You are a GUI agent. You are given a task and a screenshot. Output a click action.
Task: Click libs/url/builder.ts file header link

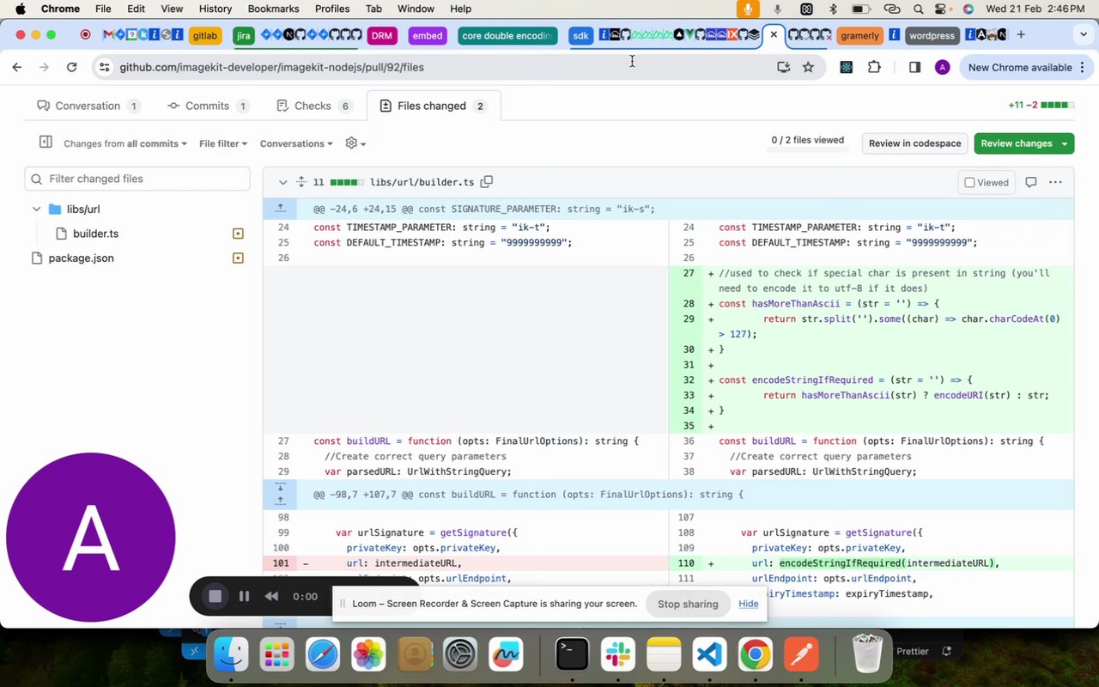click(422, 182)
